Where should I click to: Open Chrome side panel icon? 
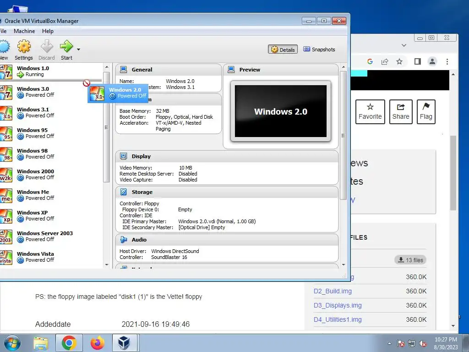(x=418, y=62)
